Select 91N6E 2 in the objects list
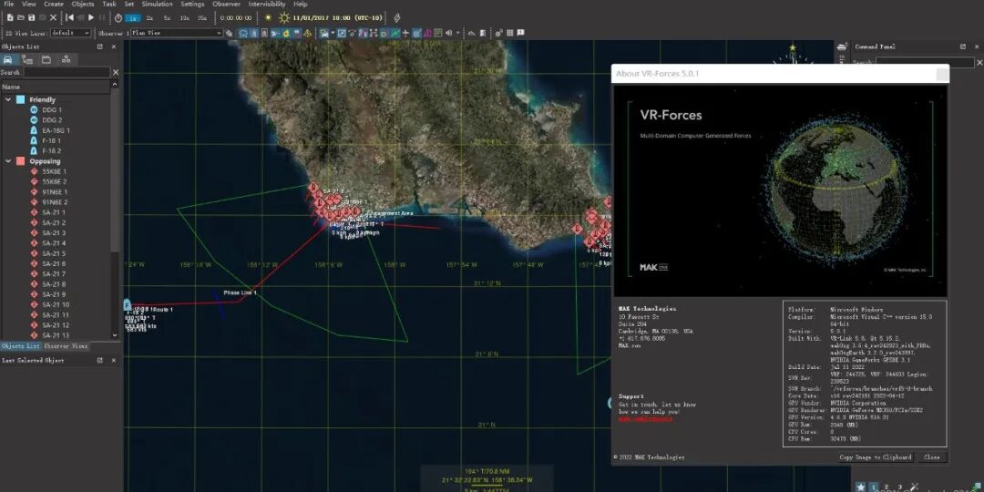984x492 pixels. (55, 202)
